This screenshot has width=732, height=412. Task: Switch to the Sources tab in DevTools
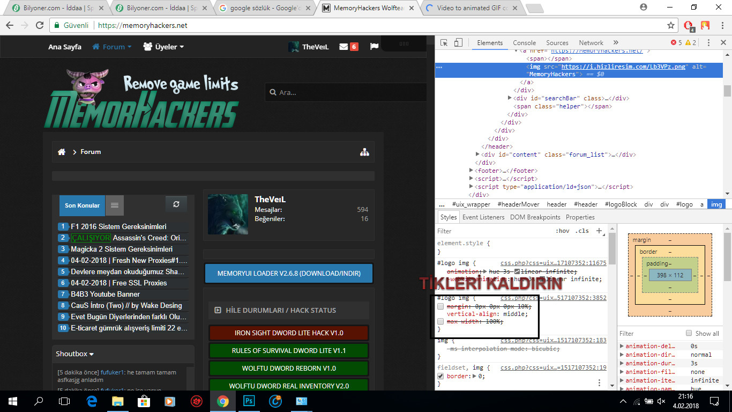[x=557, y=43]
